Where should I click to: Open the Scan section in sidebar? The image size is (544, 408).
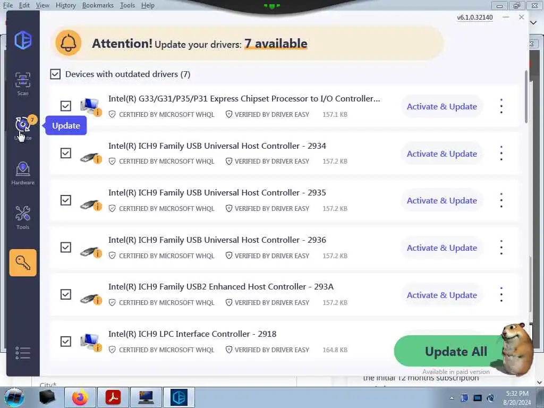click(23, 83)
